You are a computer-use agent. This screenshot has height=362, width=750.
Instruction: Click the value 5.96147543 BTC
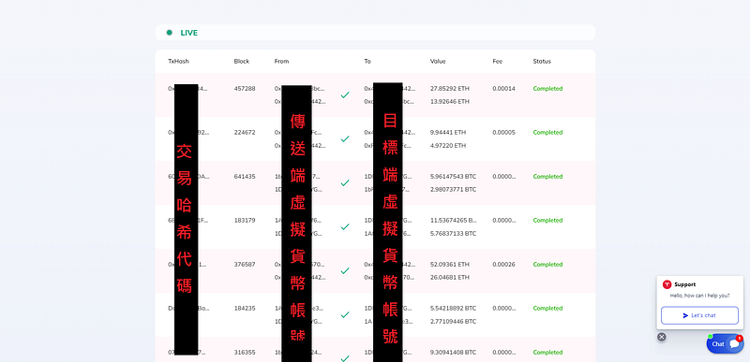(x=453, y=176)
